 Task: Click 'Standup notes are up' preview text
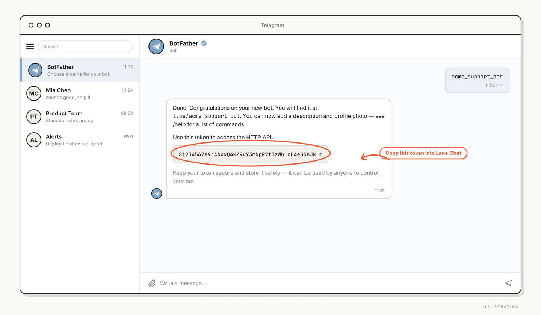[x=70, y=121]
